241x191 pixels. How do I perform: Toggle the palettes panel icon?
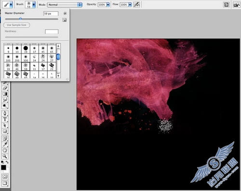coord(227,5)
